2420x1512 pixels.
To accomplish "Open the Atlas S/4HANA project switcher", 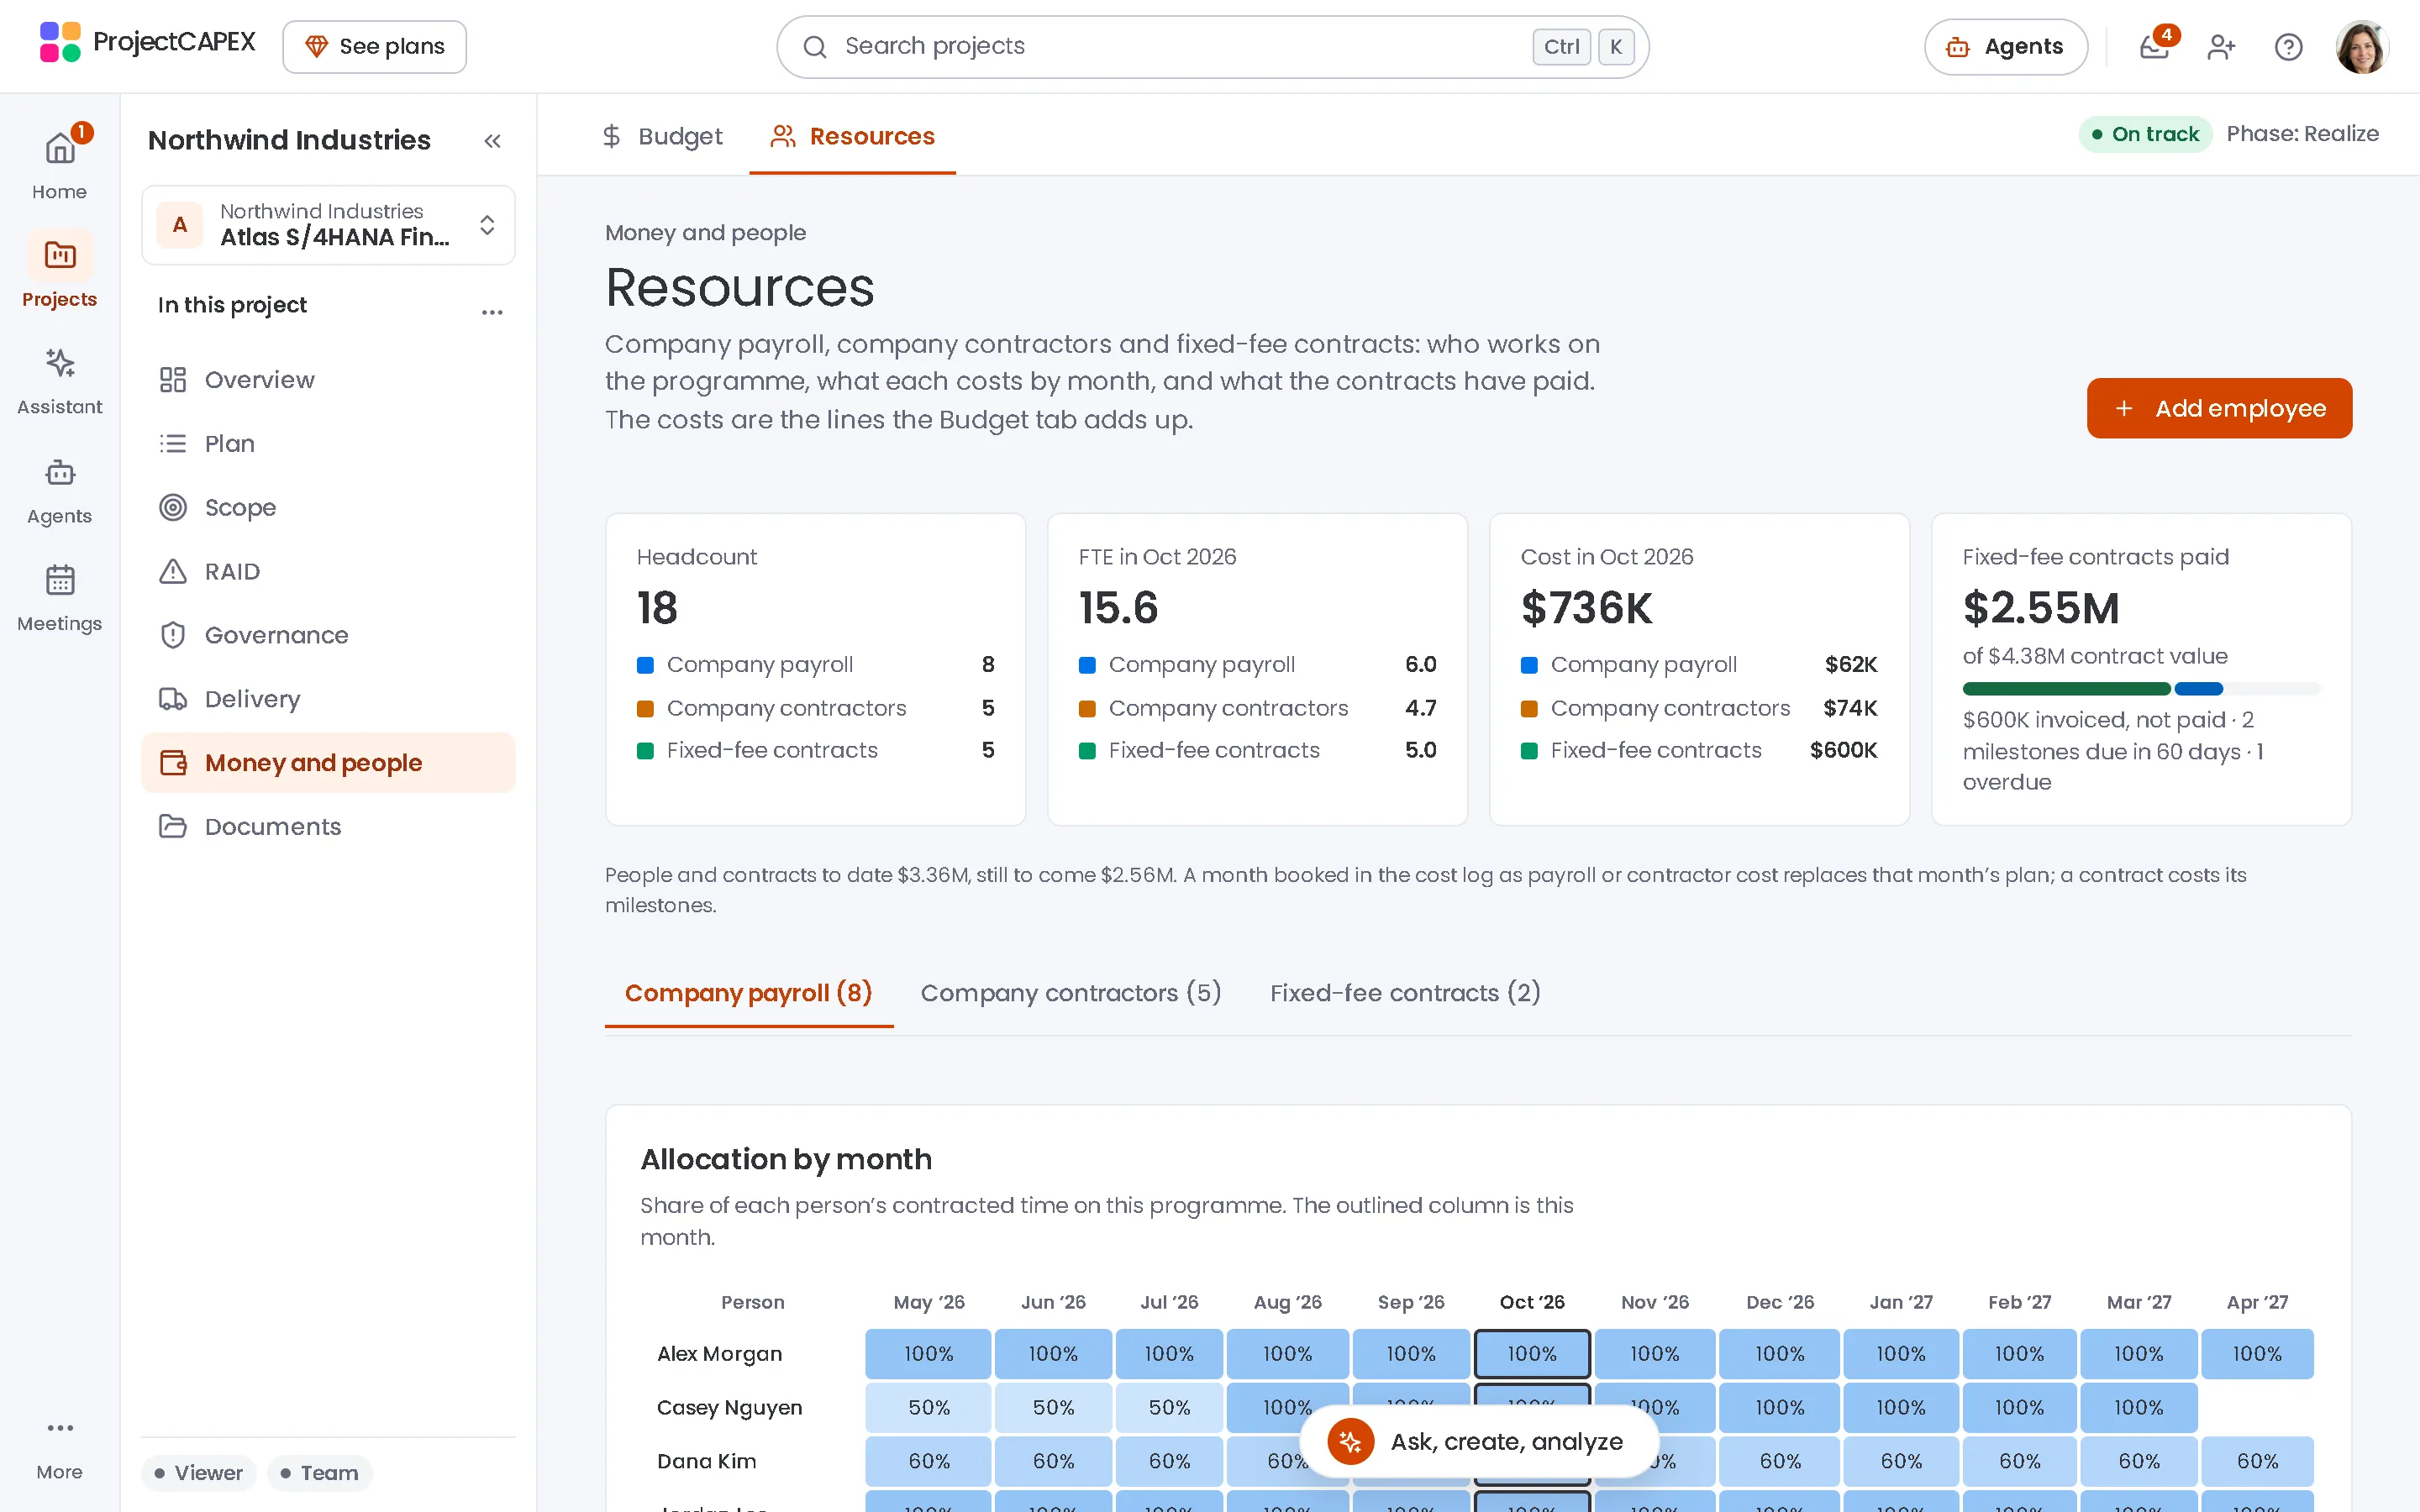I will click(x=328, y=225).
